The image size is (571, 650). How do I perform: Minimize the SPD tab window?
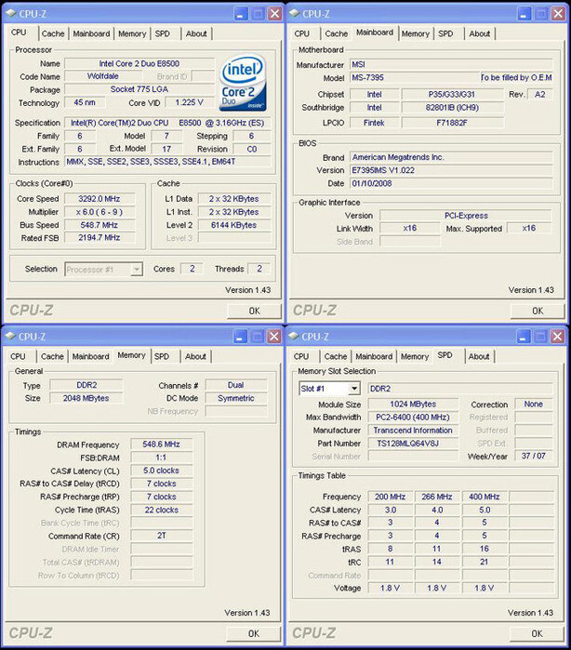click(524, 337)
